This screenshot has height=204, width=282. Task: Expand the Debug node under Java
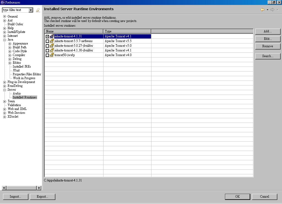coord(10,59)
